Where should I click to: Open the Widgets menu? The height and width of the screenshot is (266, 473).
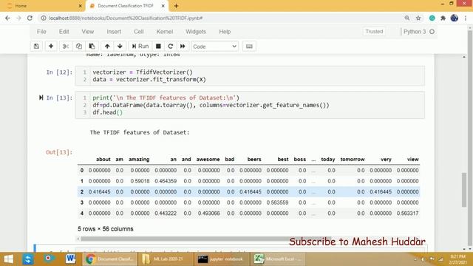pos(196,32)
